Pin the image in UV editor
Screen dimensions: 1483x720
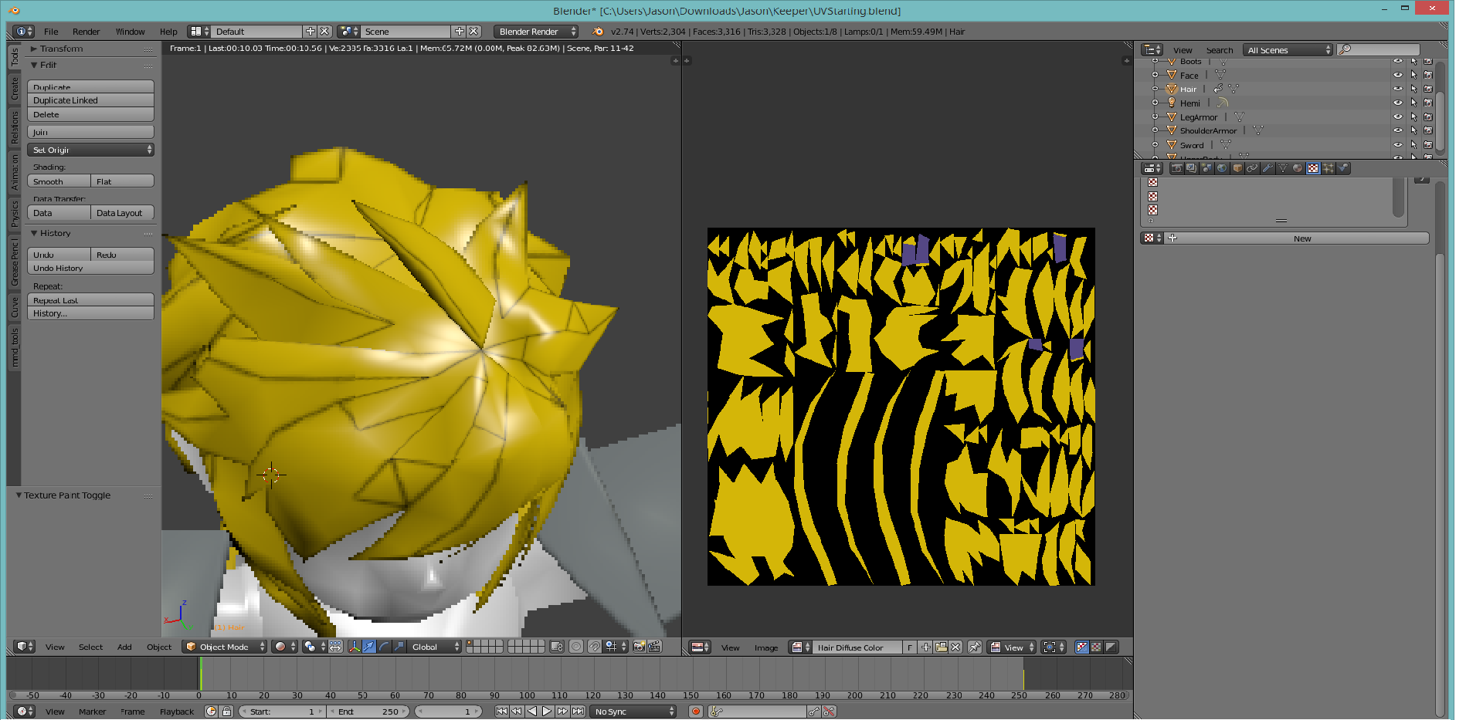tap(975, 647)
